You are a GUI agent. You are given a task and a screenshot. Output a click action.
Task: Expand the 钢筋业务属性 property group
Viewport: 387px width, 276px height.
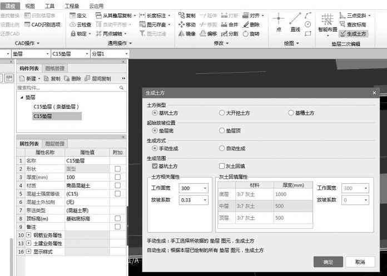(28, 235)
